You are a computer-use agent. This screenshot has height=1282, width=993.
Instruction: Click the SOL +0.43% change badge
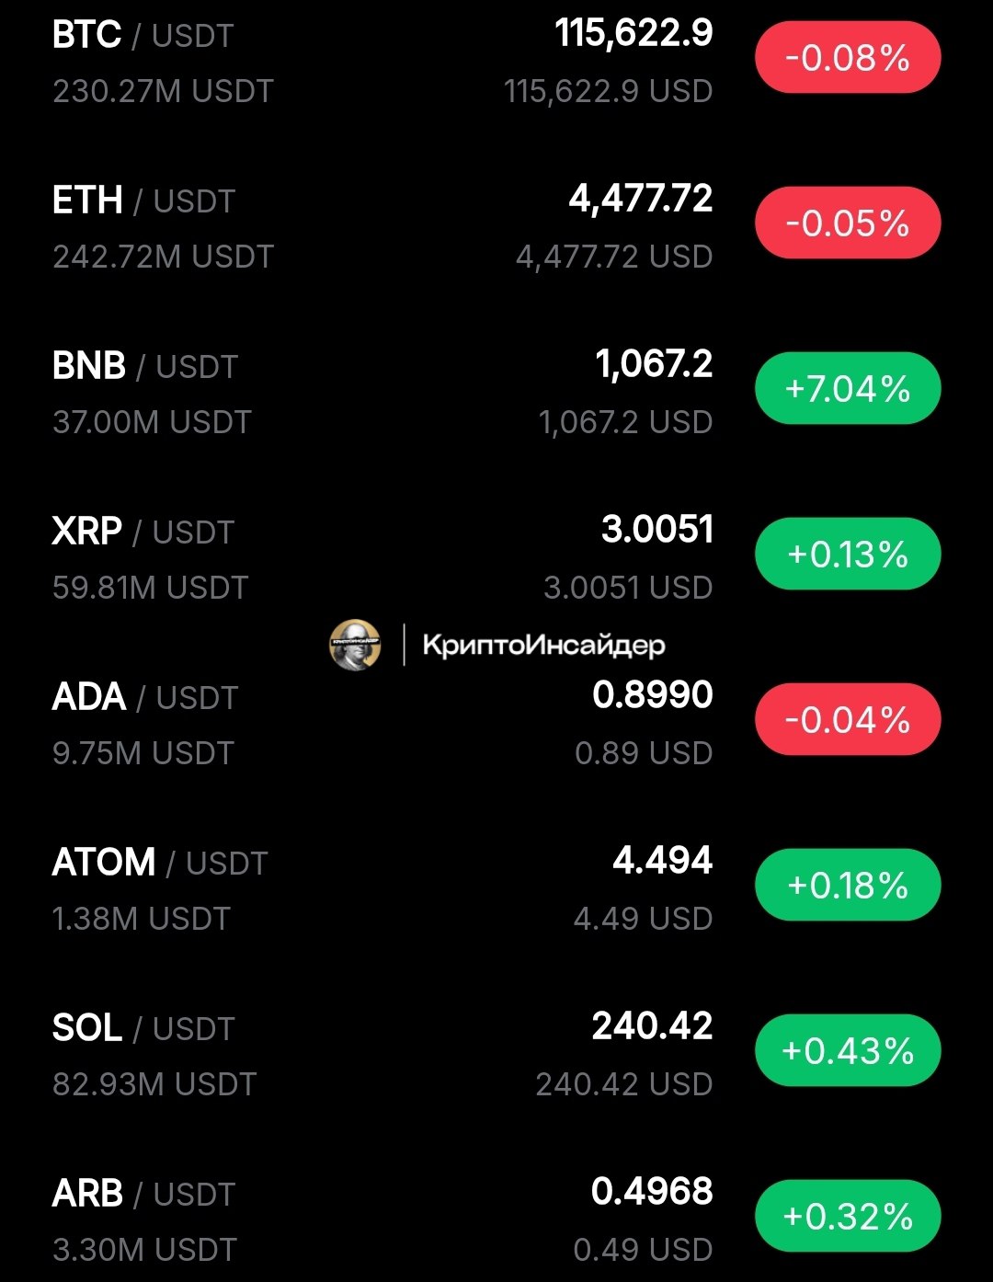tap(848, 1050)
